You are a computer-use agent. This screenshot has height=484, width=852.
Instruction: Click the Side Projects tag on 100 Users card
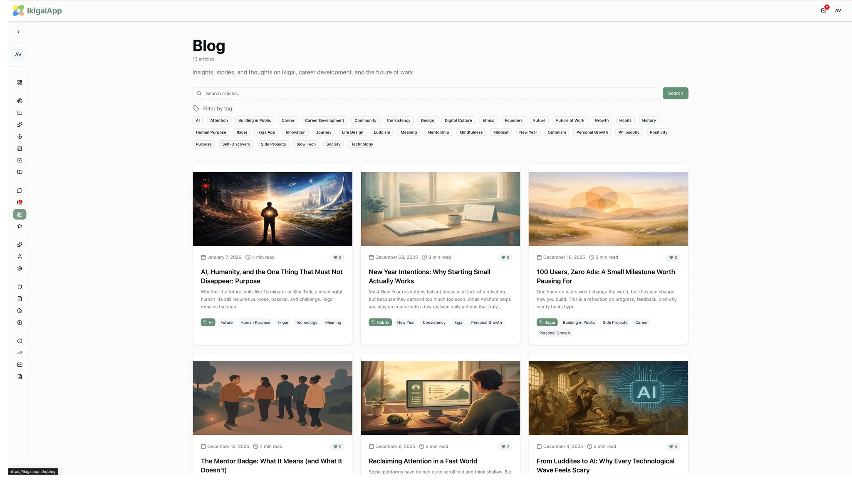(x=615, y=323)
